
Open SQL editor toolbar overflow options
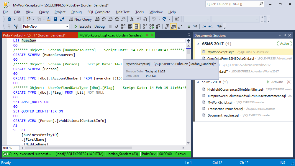click(224, 27)
